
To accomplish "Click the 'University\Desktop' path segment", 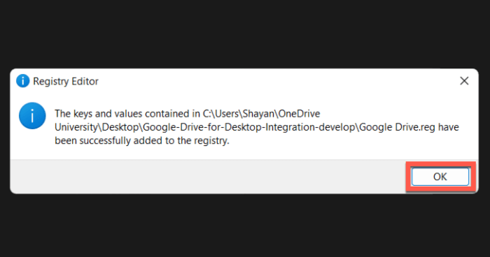I will click(97, 127).
